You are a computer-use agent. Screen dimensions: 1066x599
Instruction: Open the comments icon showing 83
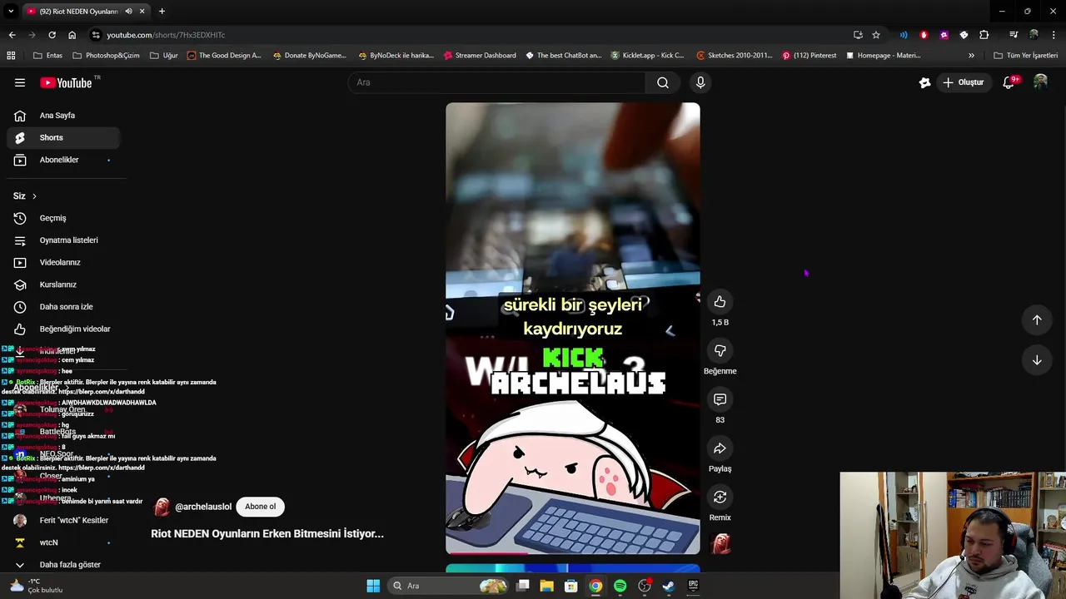720,399
